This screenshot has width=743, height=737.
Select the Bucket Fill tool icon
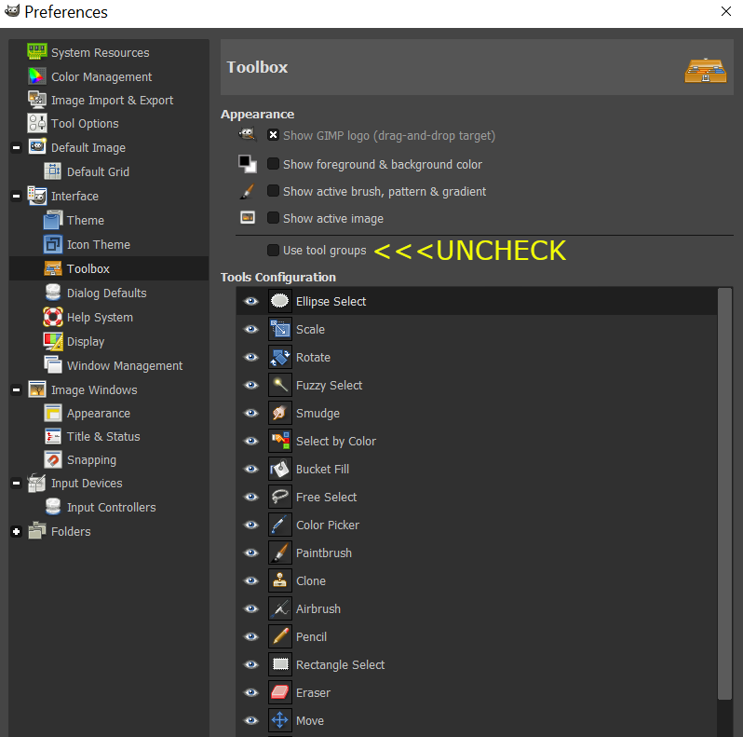280,469
